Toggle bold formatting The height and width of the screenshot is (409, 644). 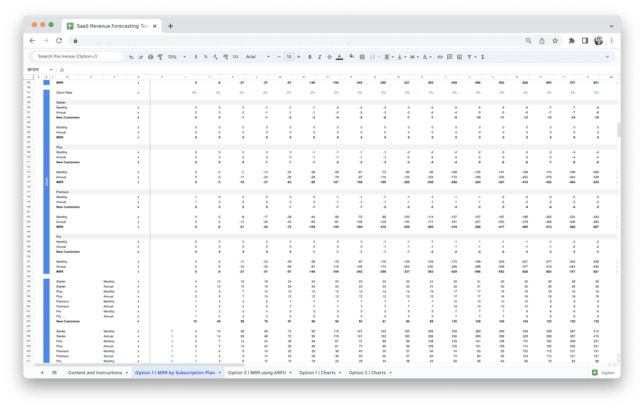(310, 57)
